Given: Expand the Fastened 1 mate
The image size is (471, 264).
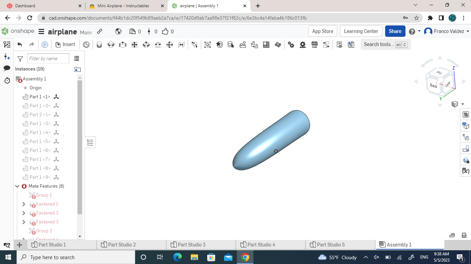Looking at the screenshot, I should pyautogui.click(x=24, y=204).
